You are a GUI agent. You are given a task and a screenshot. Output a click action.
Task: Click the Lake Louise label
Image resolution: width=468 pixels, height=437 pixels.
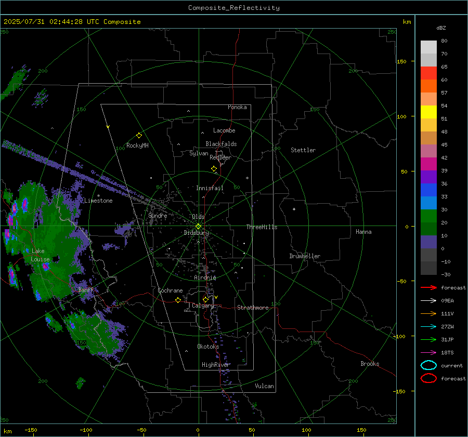[40, 255]
